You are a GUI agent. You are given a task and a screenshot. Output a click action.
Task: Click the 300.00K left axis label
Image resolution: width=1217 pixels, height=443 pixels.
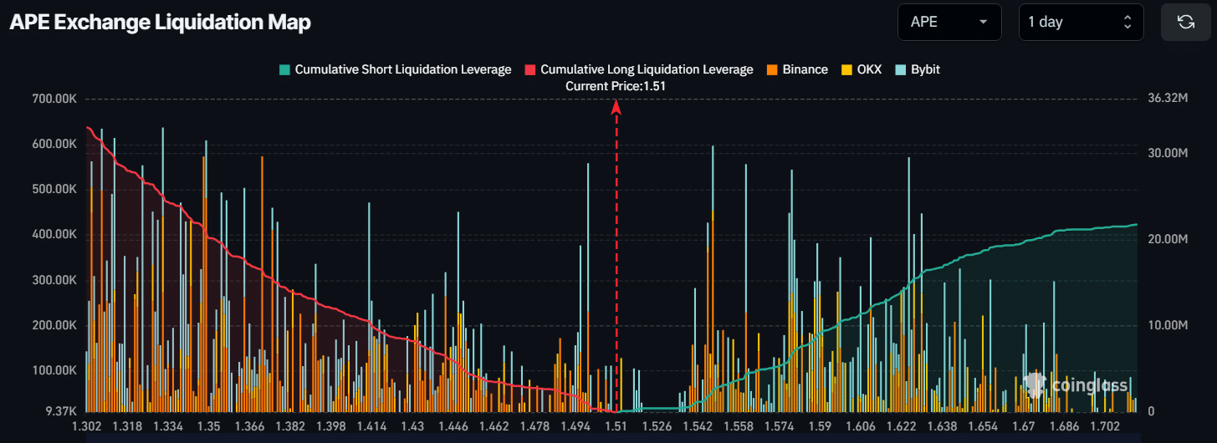pos(54,280)
